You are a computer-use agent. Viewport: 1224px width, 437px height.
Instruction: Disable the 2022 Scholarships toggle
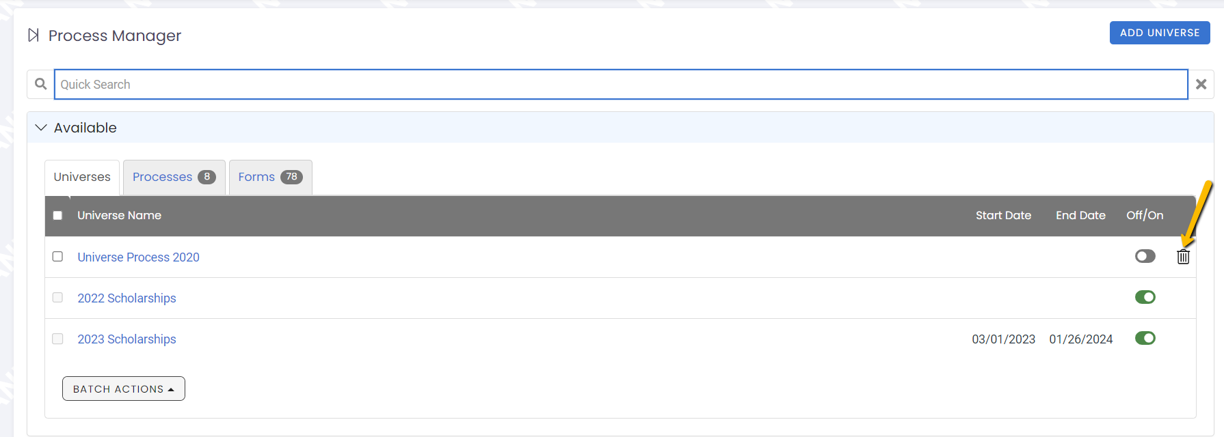click(x=1145, y=297)
